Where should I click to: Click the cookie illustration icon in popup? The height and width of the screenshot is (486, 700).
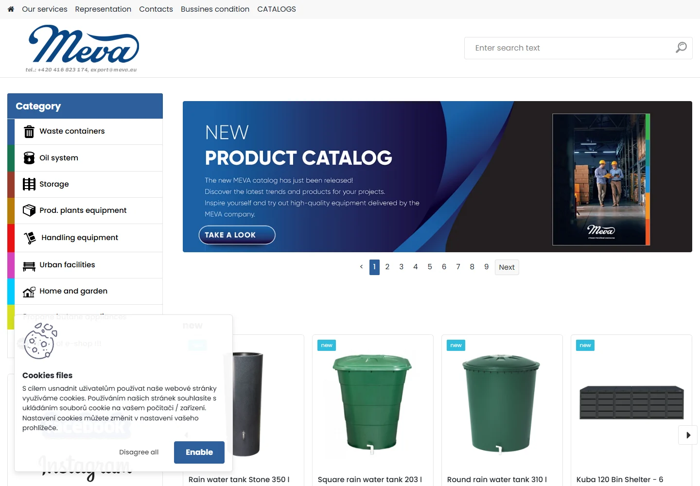40,341
